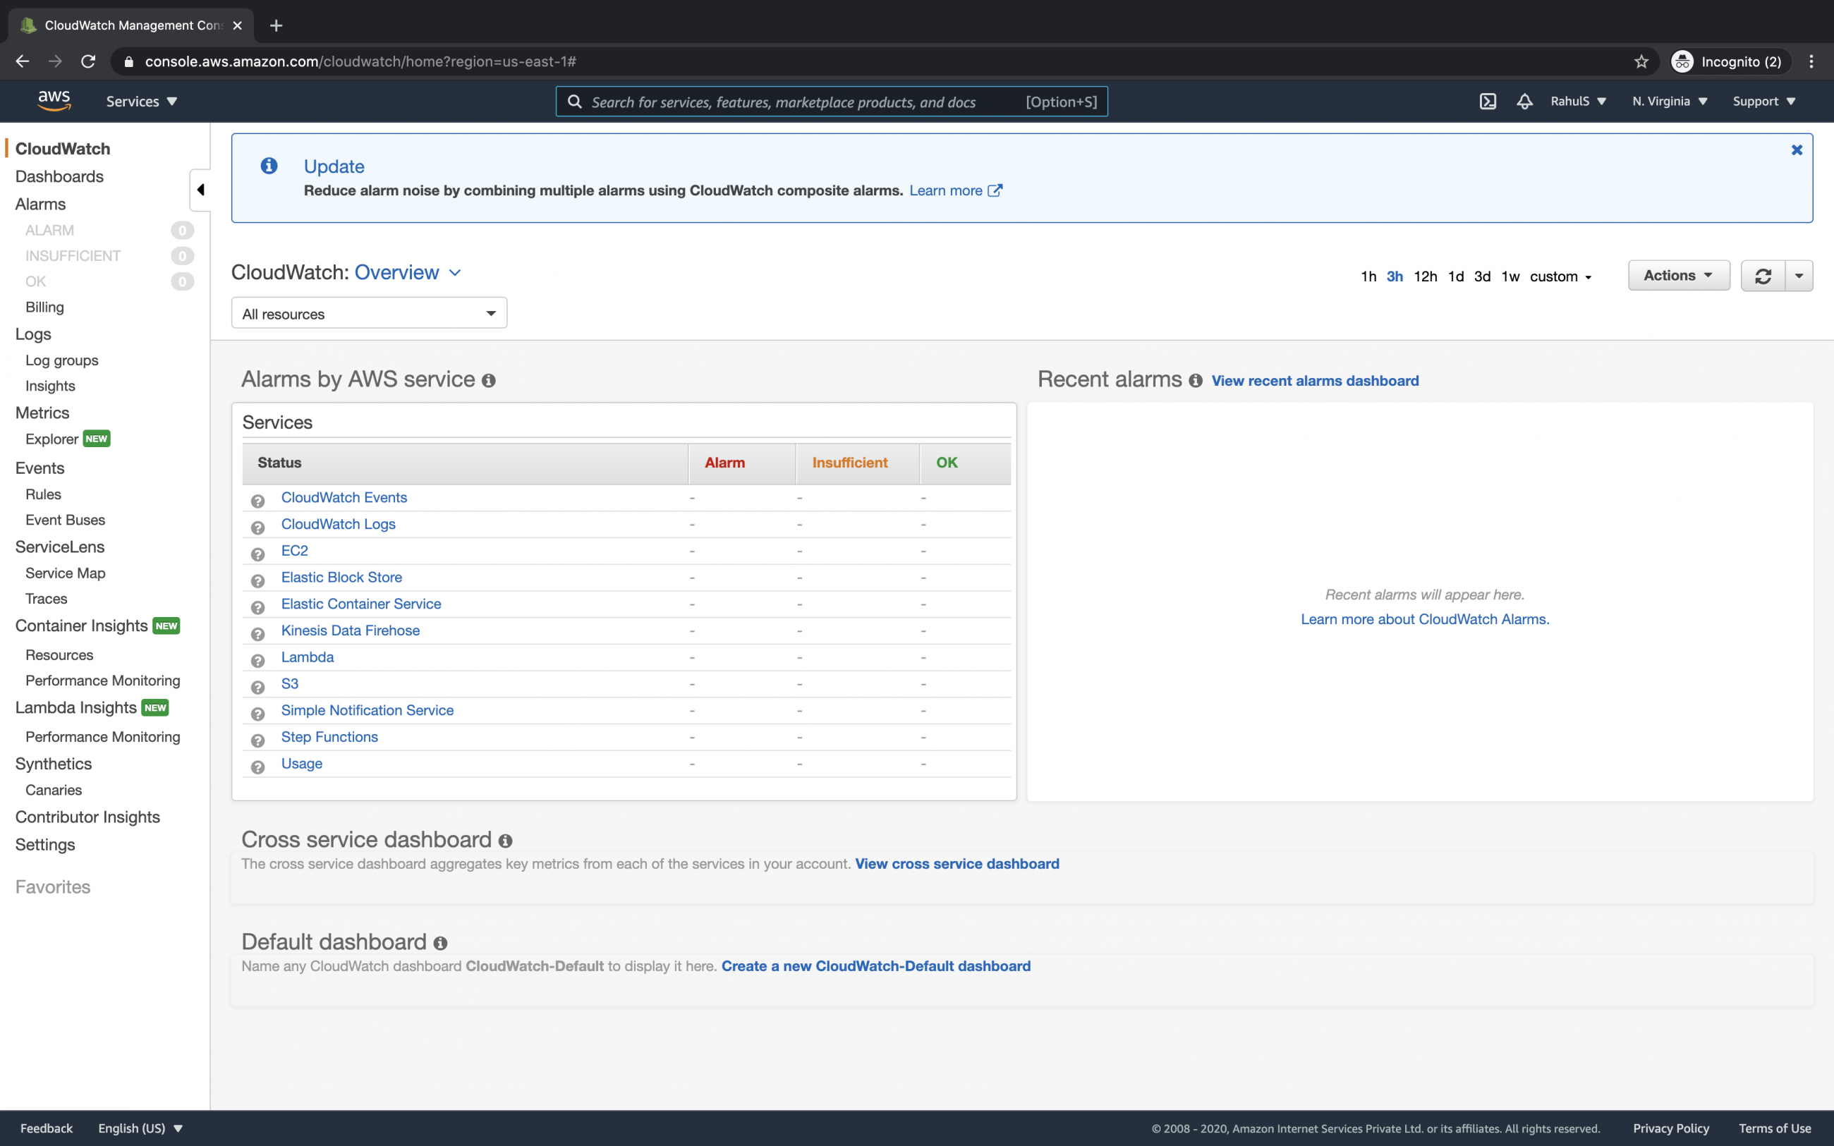
Task: Click the info icon next to Recent alarms
Action: (x=1195, y=382)
